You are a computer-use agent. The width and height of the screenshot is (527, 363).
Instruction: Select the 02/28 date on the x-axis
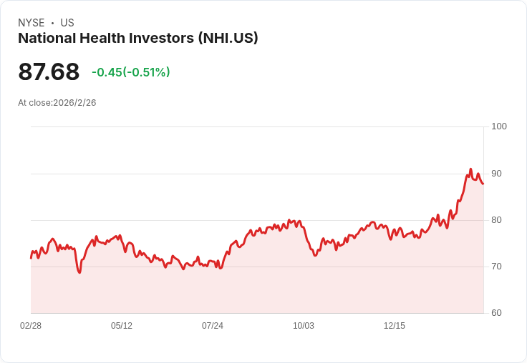click(31, 326)
